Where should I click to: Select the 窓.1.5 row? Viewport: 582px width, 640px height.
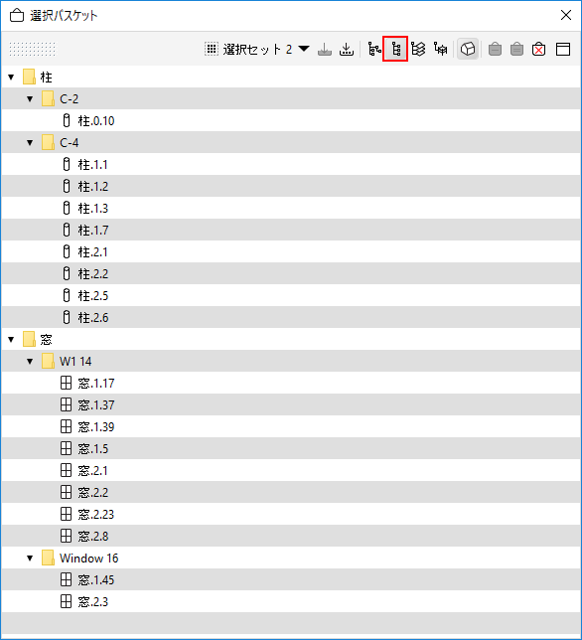[x=291, y=448]
